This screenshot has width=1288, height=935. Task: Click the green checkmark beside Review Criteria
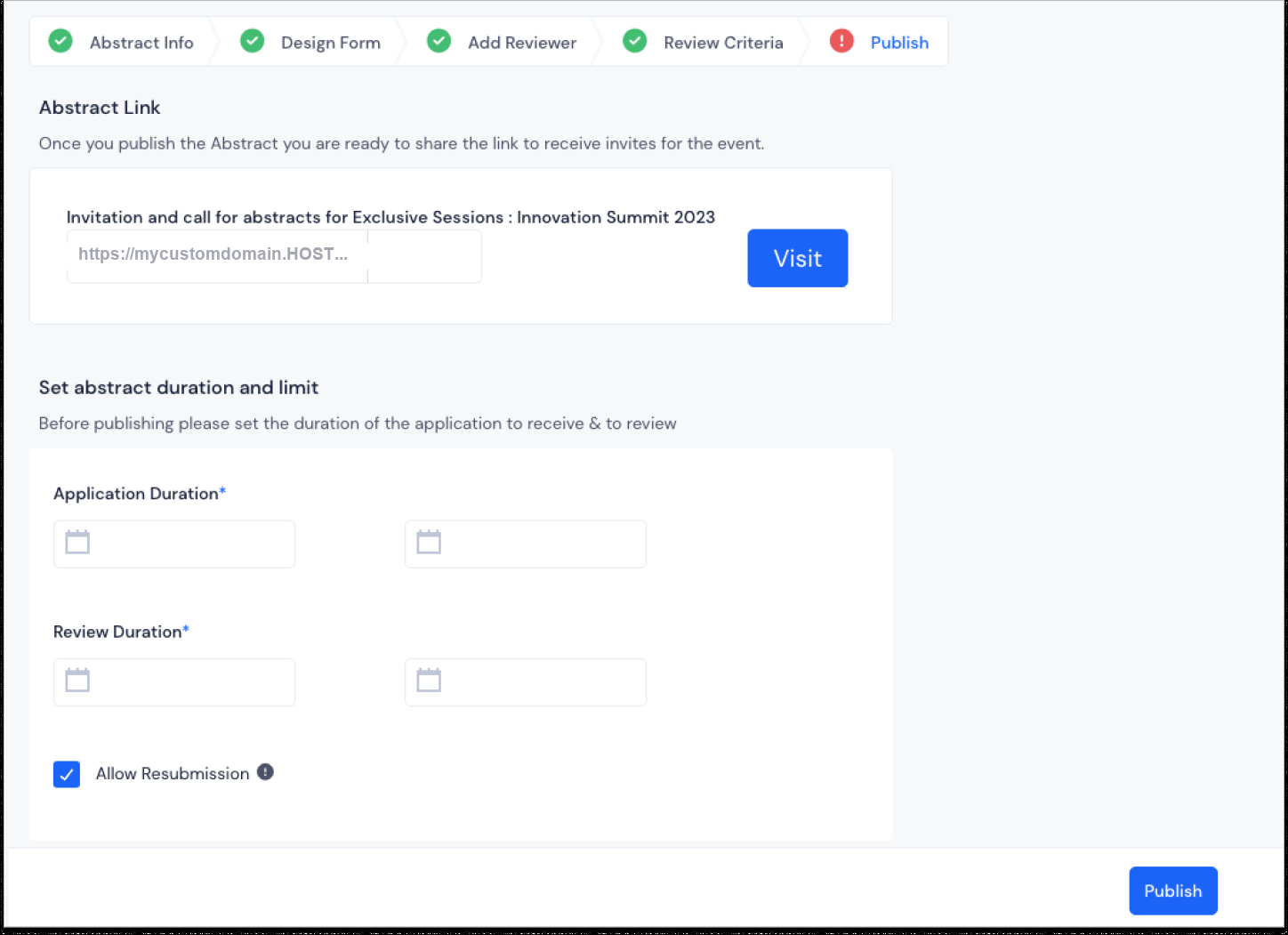(x=635, y=41)
